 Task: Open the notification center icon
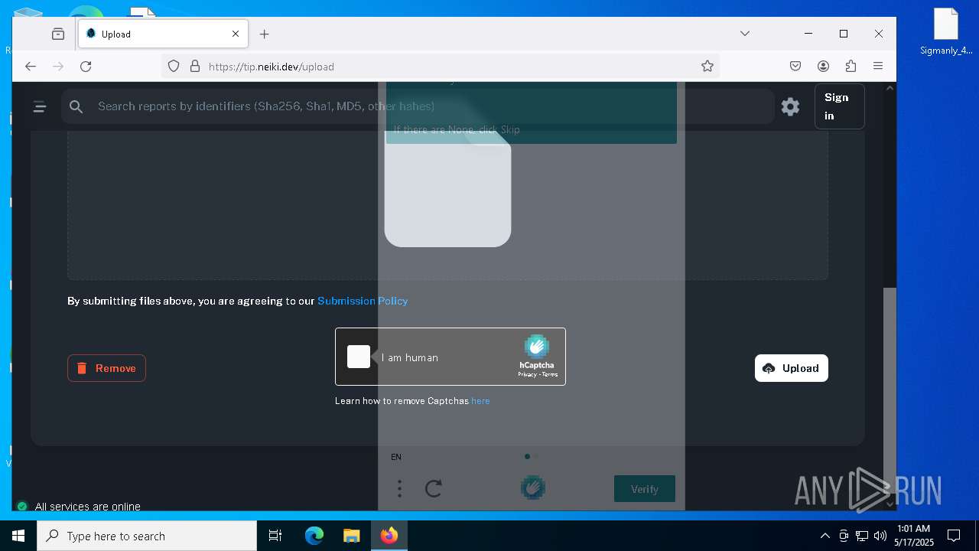point(954,536)
